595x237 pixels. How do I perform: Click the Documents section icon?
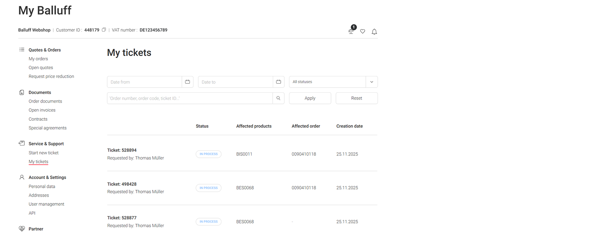(x=22, y=92)
